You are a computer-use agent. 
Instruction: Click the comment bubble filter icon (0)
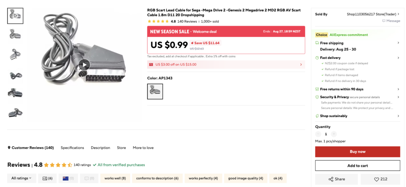[x=89, y=178]
